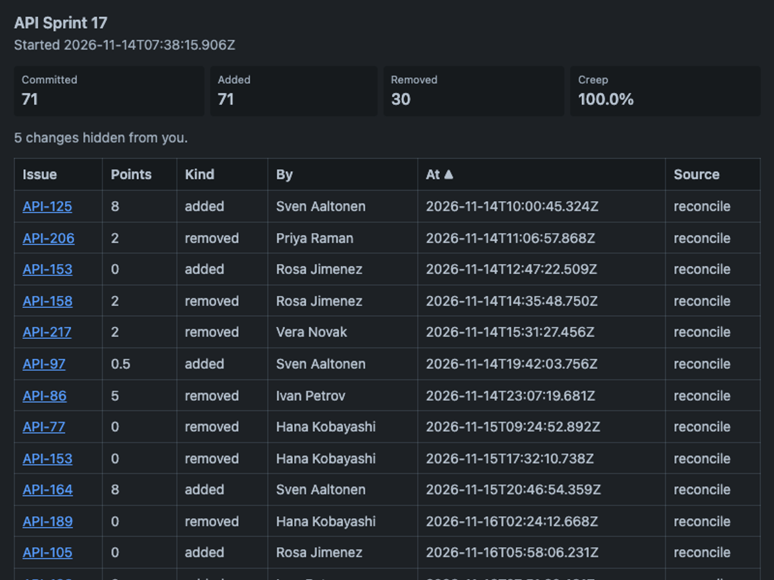The image size is (774, 580).
Task: Open the API-153 link in Rosa Jimenez's added row
Action: (x=47, y=269)
